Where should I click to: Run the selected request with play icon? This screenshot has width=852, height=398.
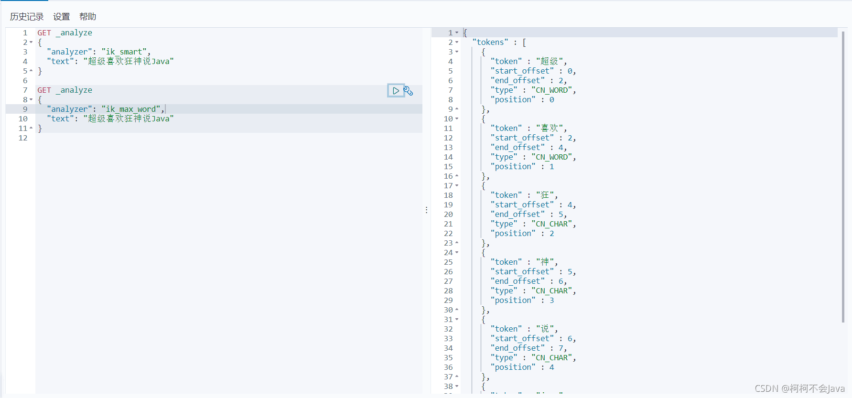click(x=396, y=90)
